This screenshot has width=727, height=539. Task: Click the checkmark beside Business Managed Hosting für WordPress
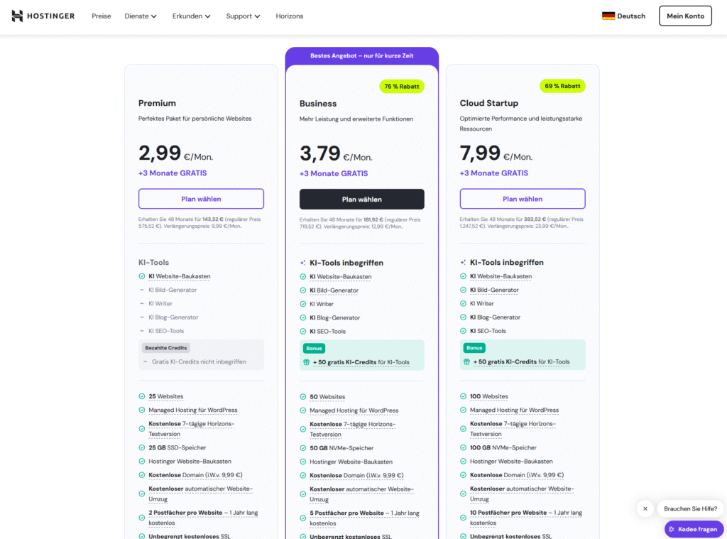302,410
